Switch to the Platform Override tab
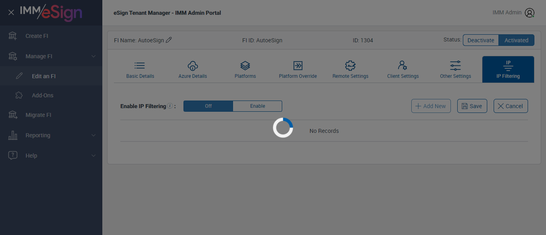Viewport: 546px width, 235px height. pos(298,69)
